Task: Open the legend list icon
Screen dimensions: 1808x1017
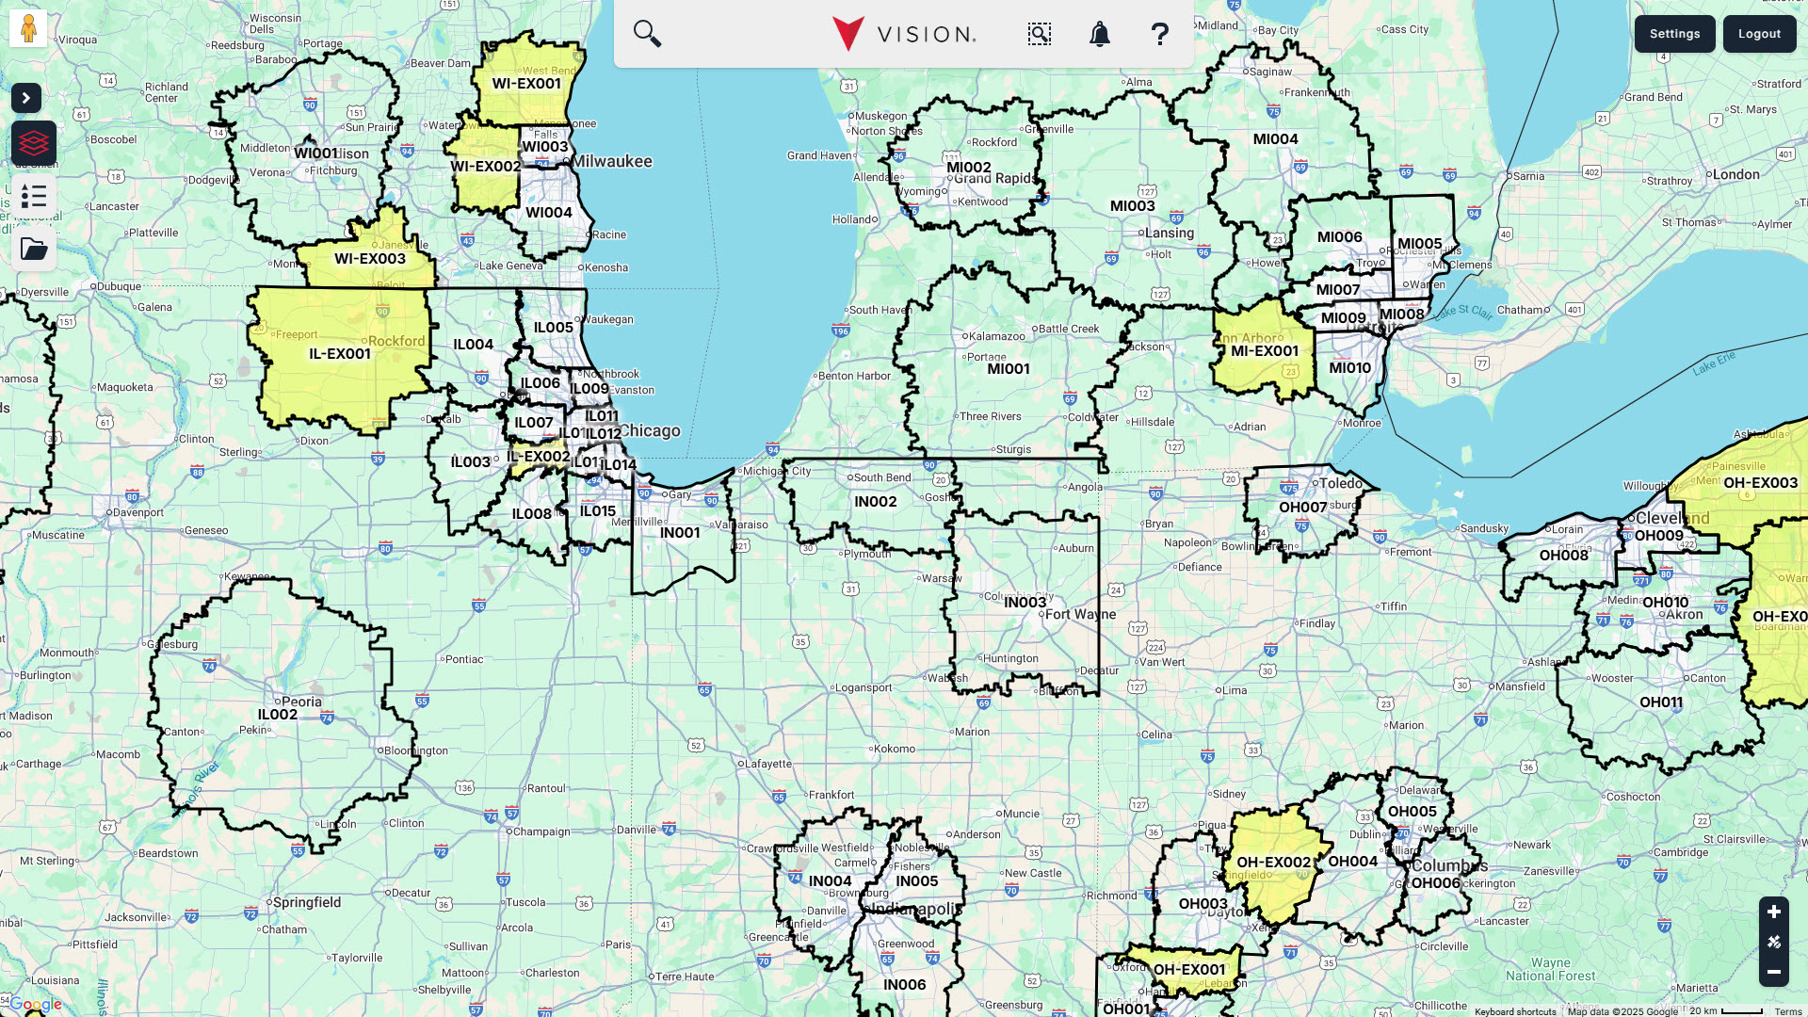Action: tap(34, 196)
